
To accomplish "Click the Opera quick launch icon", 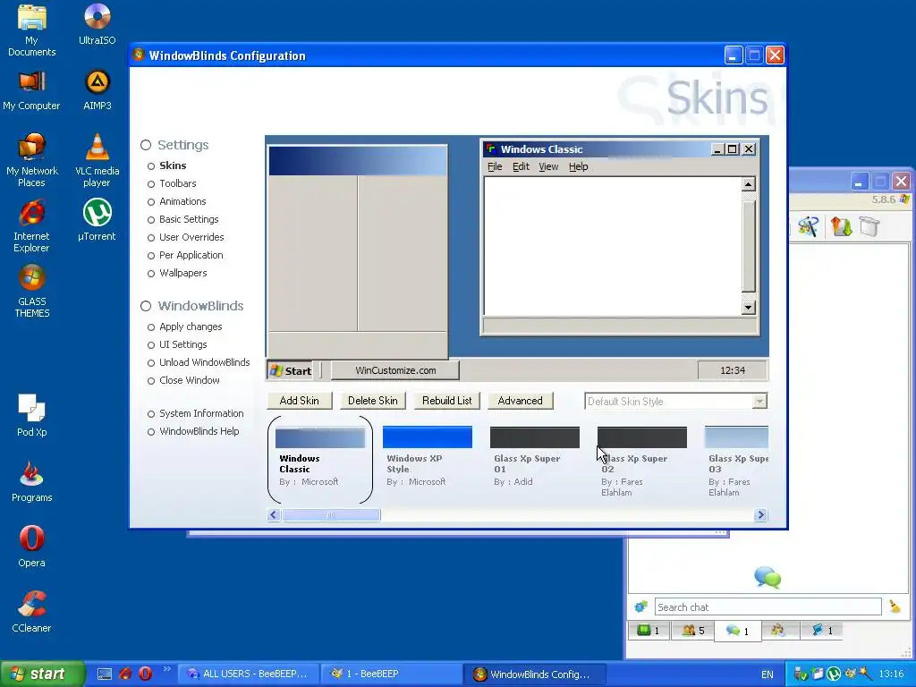I will click(x=146, y=674).
